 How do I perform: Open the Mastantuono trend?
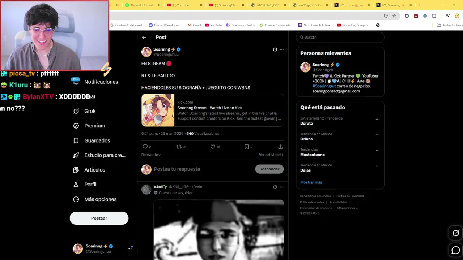(313, 155)
